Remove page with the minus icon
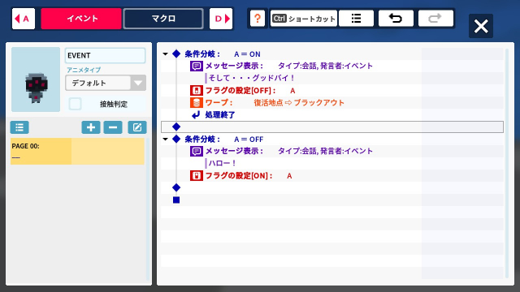 click(x=113, y=127)
